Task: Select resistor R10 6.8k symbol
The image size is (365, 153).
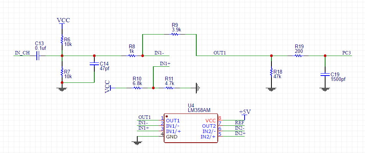Action: (137, 88)
